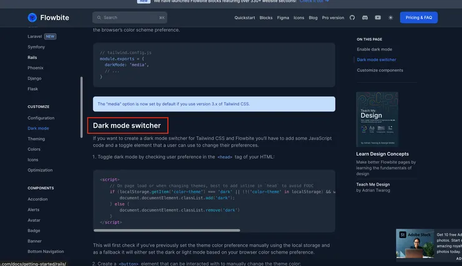Viewport: 462px width, 266px height.
Task: Open Blog in top navigation
Action: 313,17
